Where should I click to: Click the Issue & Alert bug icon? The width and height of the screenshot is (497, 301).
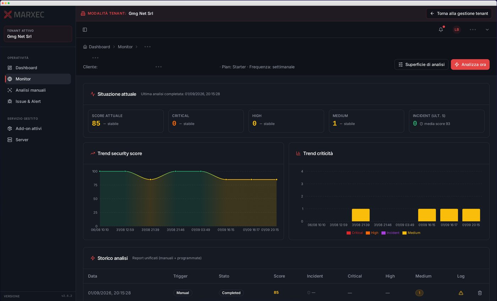10,102
